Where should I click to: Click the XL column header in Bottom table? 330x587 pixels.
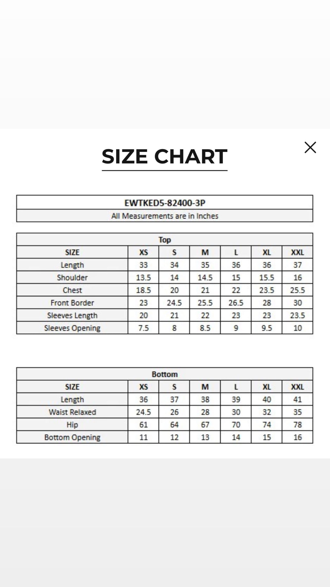click(x=267, y=387)
